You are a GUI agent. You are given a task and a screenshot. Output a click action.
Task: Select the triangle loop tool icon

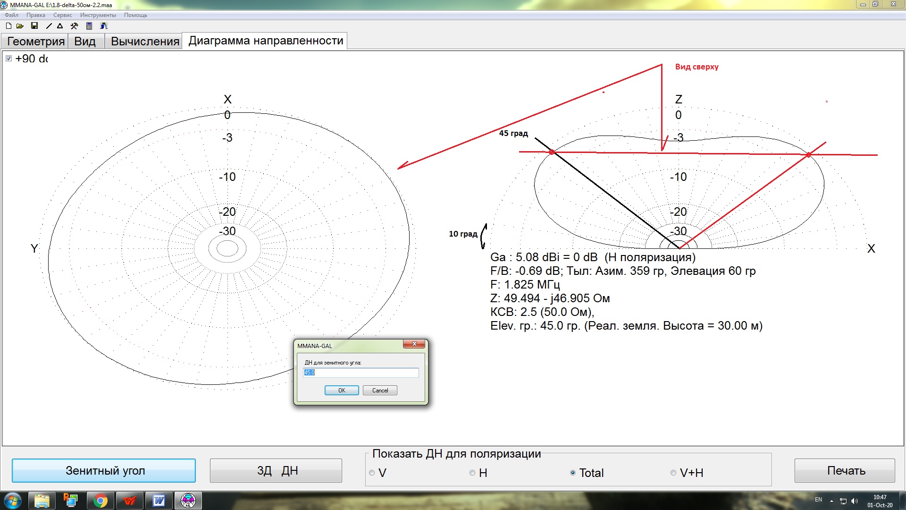click(60, 26)
